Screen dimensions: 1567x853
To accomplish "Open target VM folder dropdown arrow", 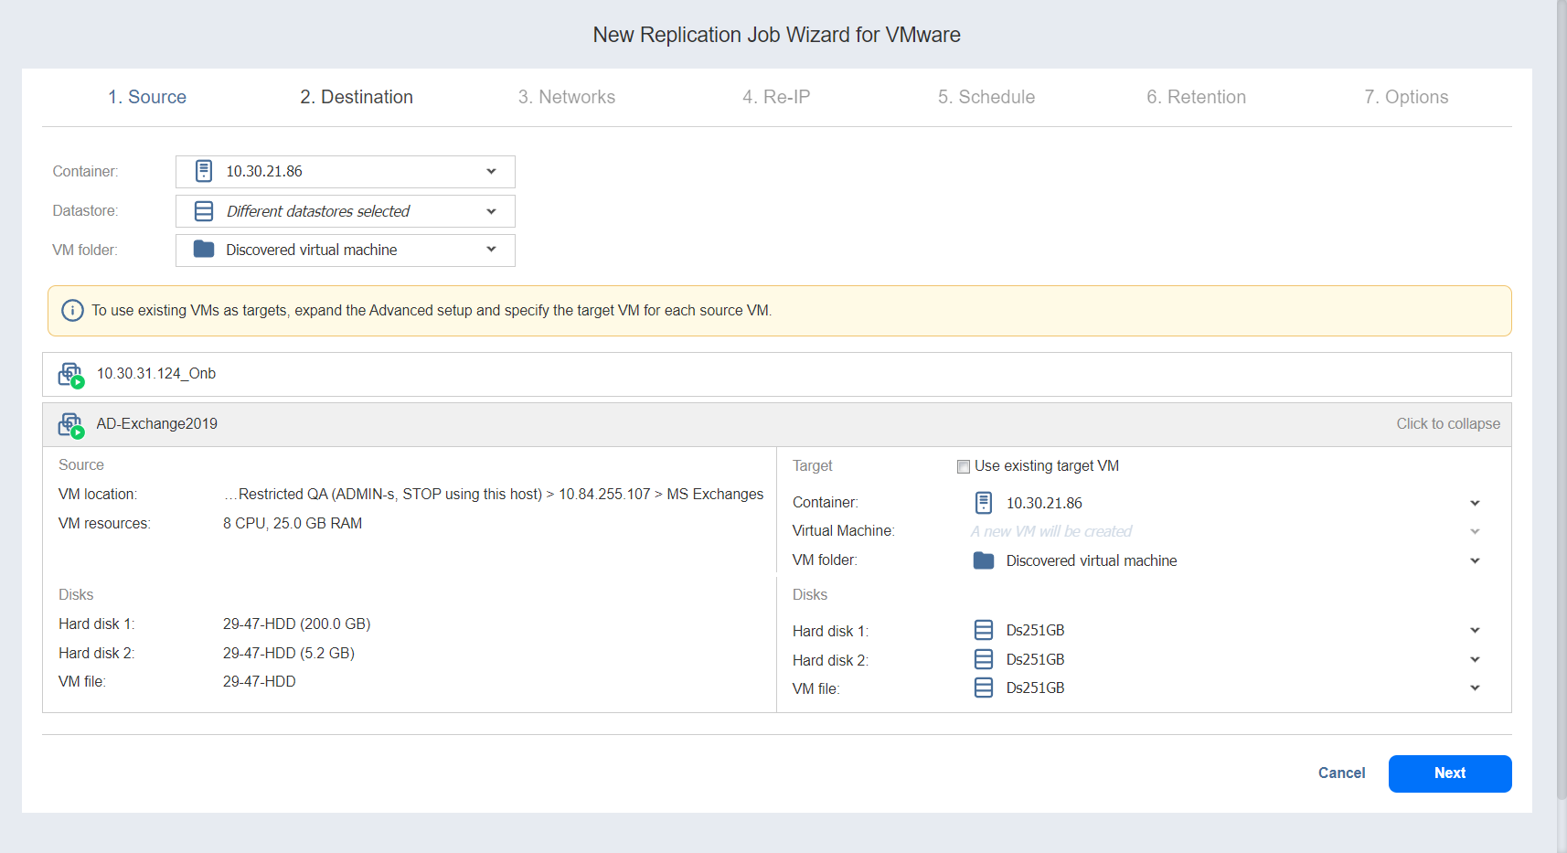I will 1475,560.
